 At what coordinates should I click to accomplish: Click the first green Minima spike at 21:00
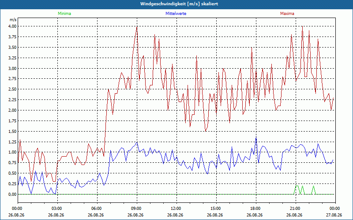coord(297,186)
